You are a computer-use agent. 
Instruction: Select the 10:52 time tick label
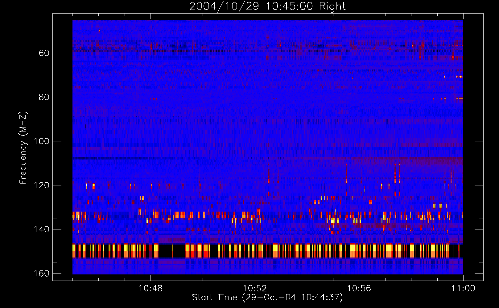pos(255,289)
